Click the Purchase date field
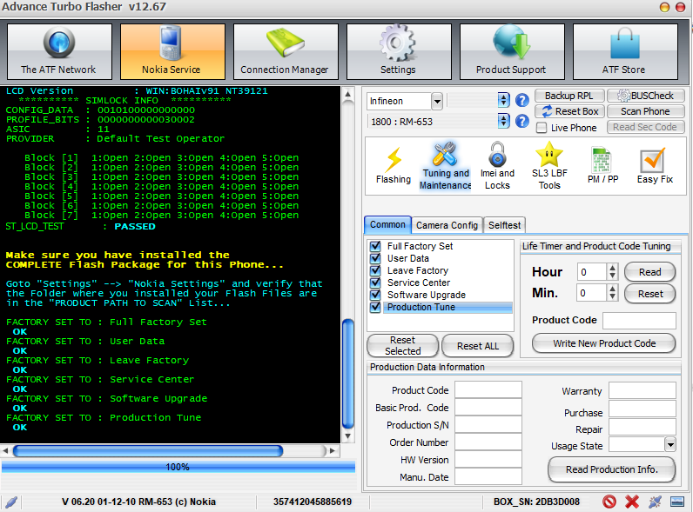 point(643,409)
